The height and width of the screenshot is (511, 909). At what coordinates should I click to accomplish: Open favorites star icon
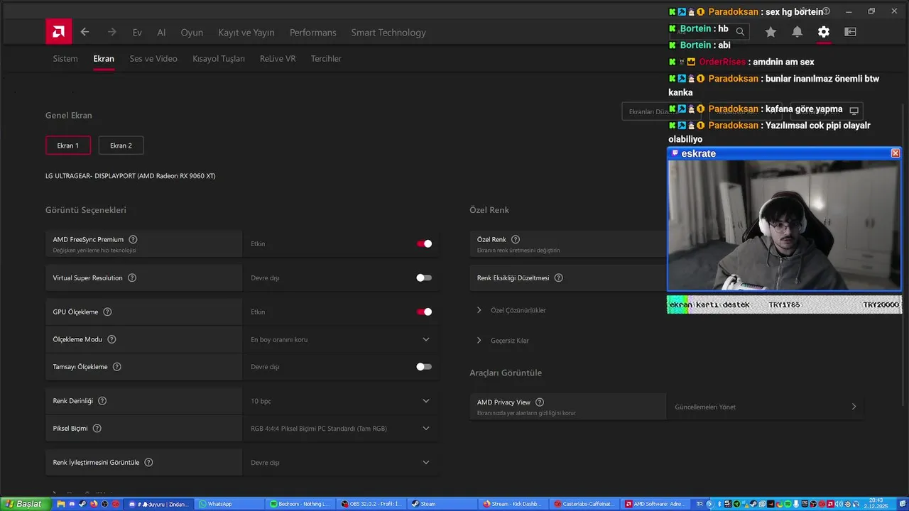pyautogui.click(x=771, y=32)
